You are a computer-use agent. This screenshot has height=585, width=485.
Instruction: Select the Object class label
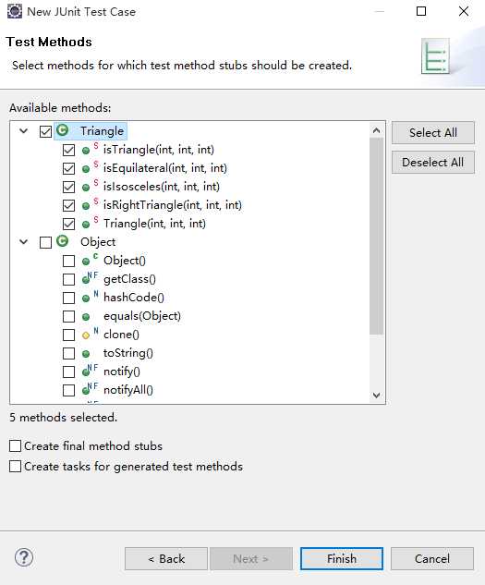point(98,242)
